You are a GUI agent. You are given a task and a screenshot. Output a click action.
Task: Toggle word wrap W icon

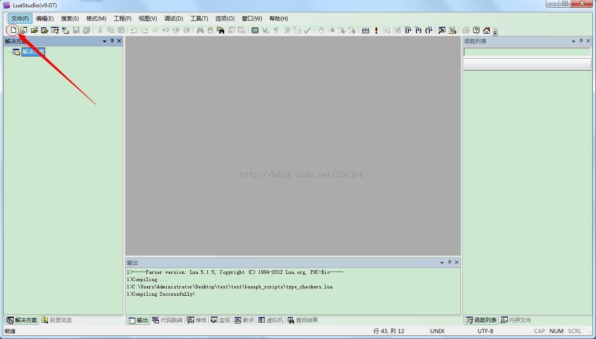coord(266,30)
